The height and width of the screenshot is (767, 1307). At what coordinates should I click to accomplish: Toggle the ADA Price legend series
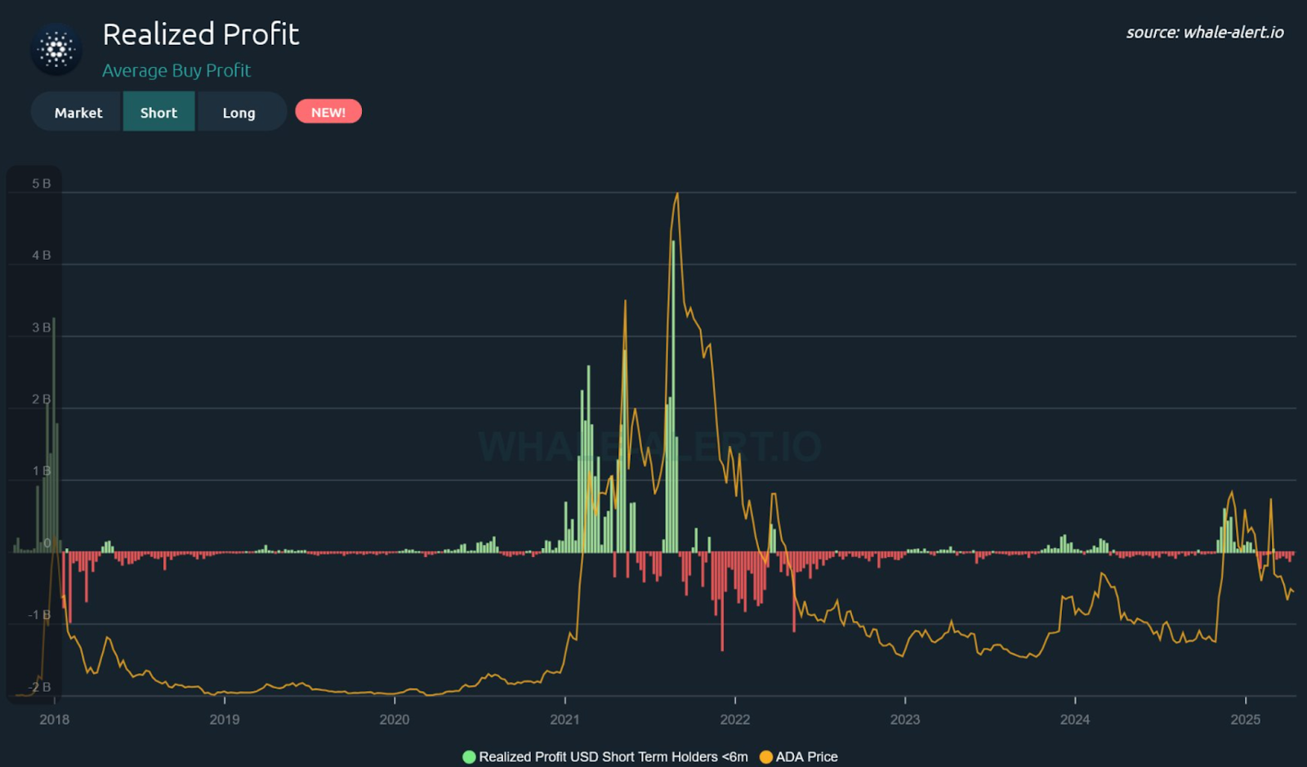(799, 756)
